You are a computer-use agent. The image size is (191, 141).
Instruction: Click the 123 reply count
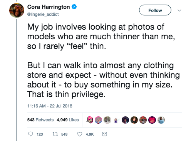(40, 134)
